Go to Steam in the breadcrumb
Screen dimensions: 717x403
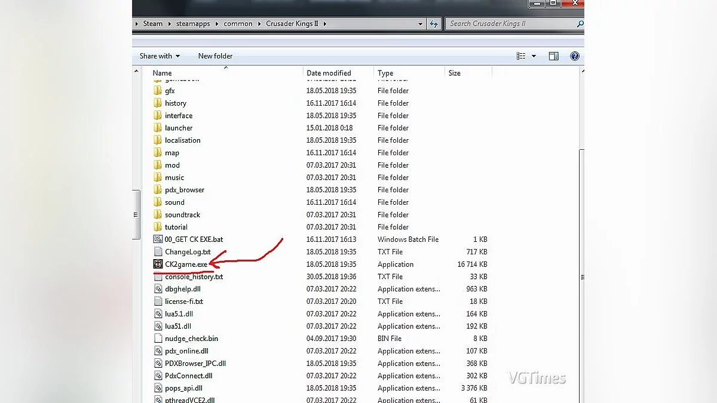(x=153, y=24)
